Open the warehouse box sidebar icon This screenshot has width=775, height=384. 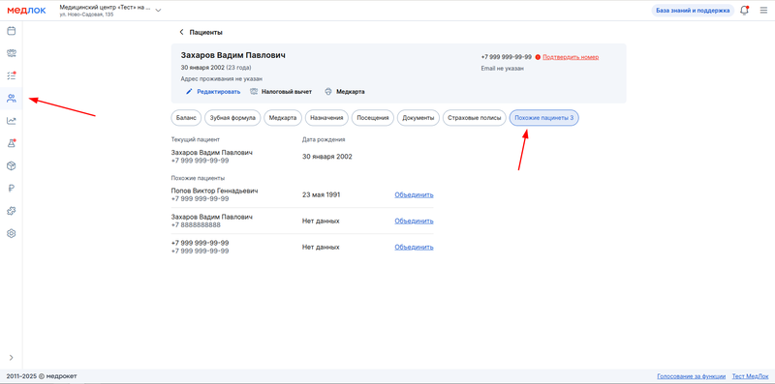pyautogui.click(x=11, y=165)
